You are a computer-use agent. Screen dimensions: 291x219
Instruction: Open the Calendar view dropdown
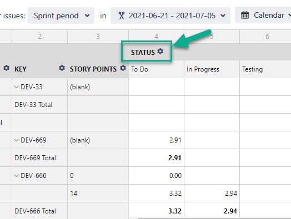263,15
